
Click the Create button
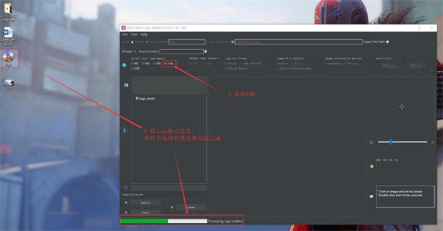tap(191, 208)
